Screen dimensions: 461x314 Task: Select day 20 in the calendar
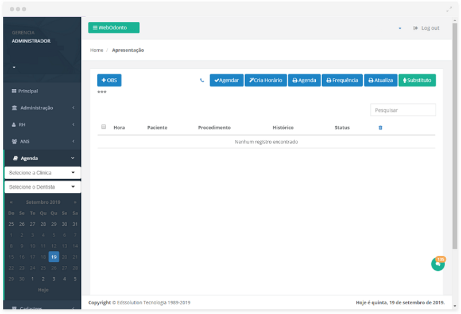click(x=64, y=257)
